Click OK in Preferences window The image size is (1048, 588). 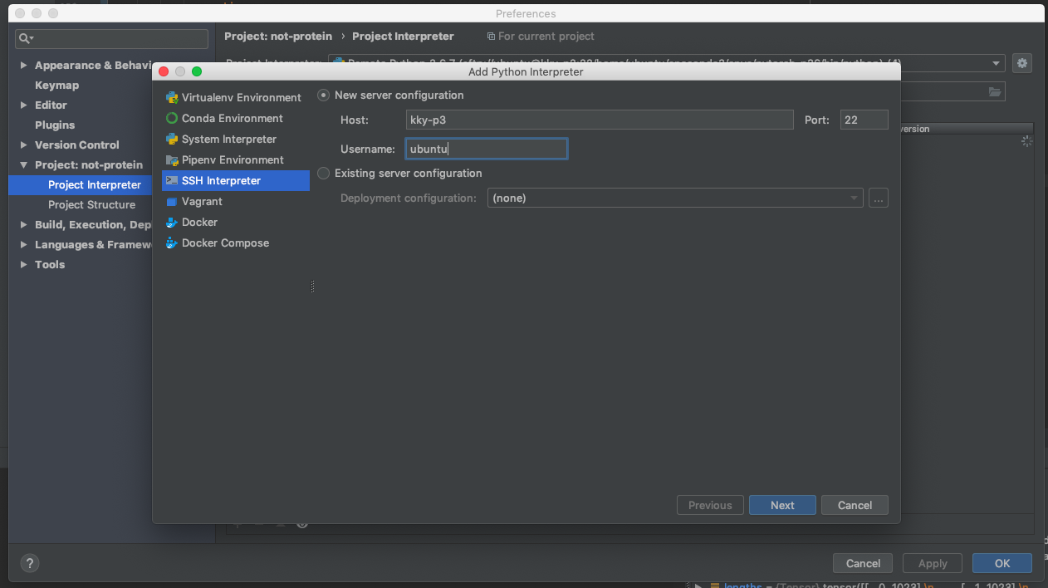point(1002,563)
